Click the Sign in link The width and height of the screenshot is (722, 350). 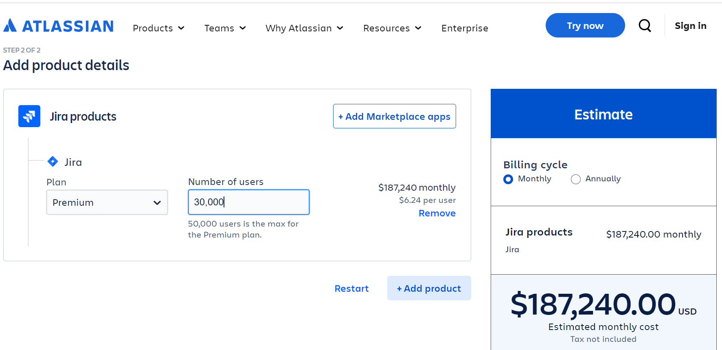691,26
